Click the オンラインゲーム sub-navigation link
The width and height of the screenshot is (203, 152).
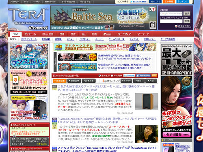pyautogui.click(x=29, y=39)
